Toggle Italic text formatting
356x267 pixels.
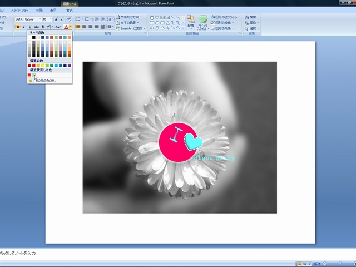[x=24, y=27]
